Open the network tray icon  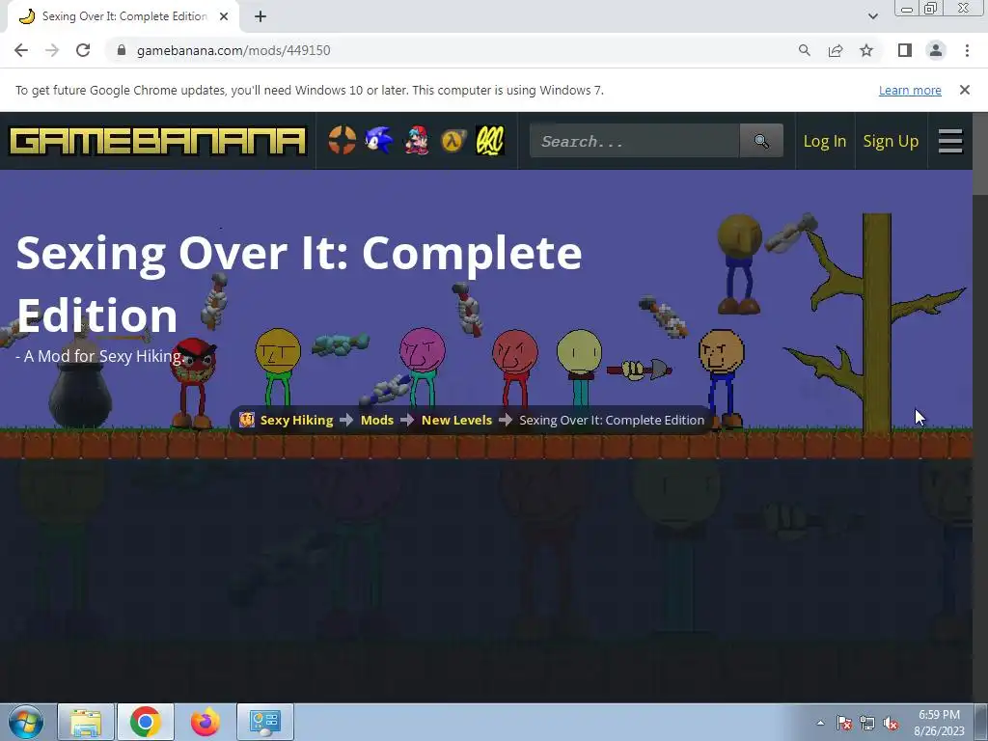pyautogui.click(x=867, y=723)
